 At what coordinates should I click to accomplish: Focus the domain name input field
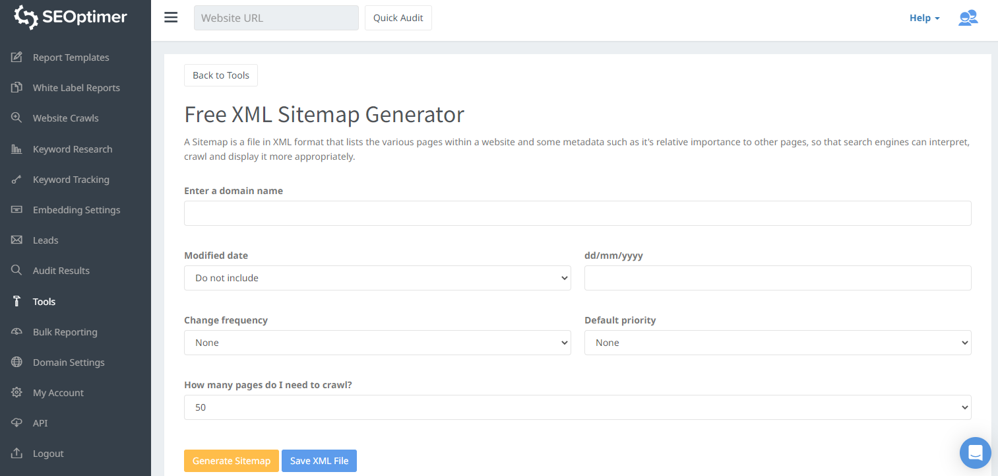(578, 213)
